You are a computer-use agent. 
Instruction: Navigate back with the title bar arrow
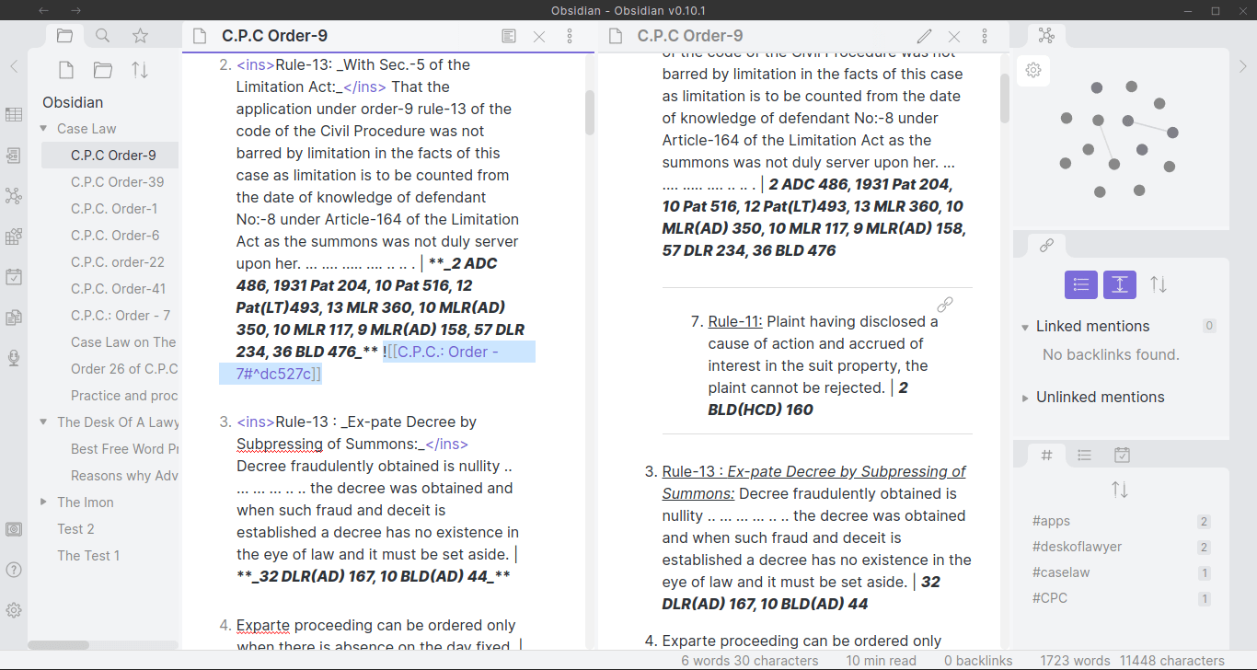click(x=44, y=10)
